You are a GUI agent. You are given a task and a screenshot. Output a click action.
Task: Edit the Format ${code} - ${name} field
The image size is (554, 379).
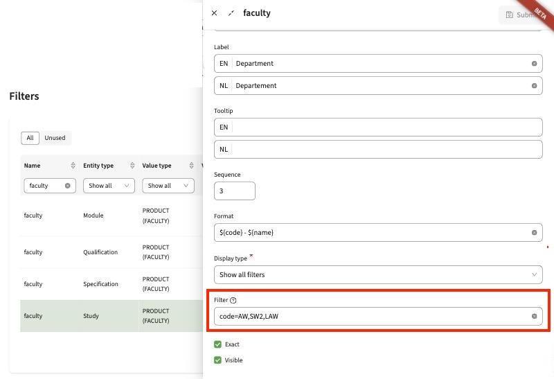(x=378, y=233)
